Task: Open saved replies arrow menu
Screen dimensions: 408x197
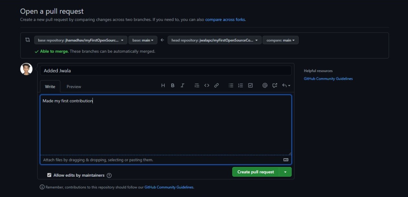Action: (286, 86)
